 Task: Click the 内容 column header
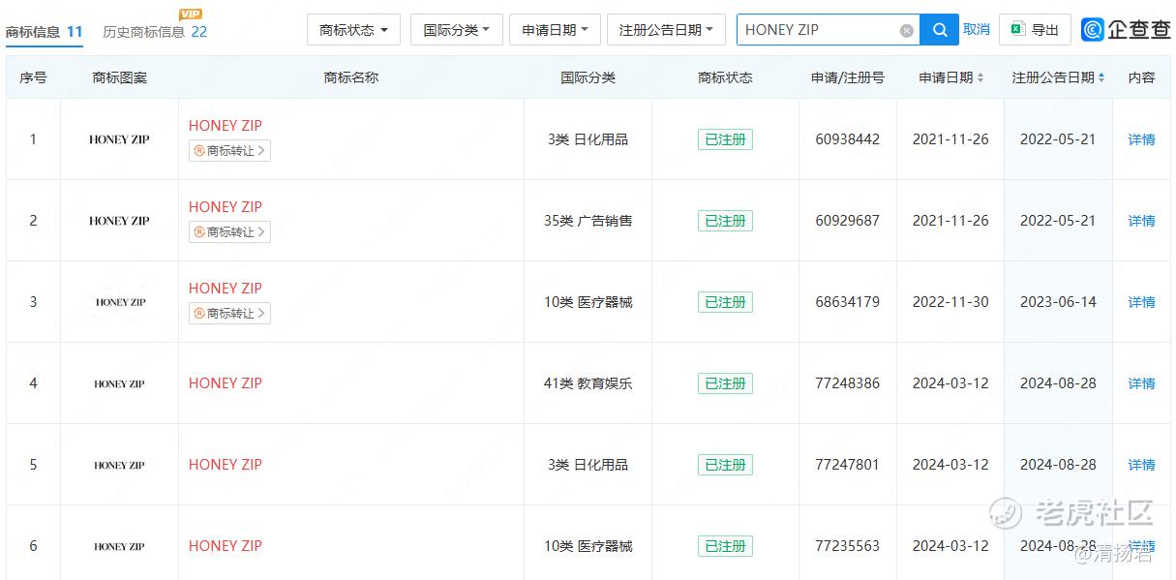pos(1142,77)
